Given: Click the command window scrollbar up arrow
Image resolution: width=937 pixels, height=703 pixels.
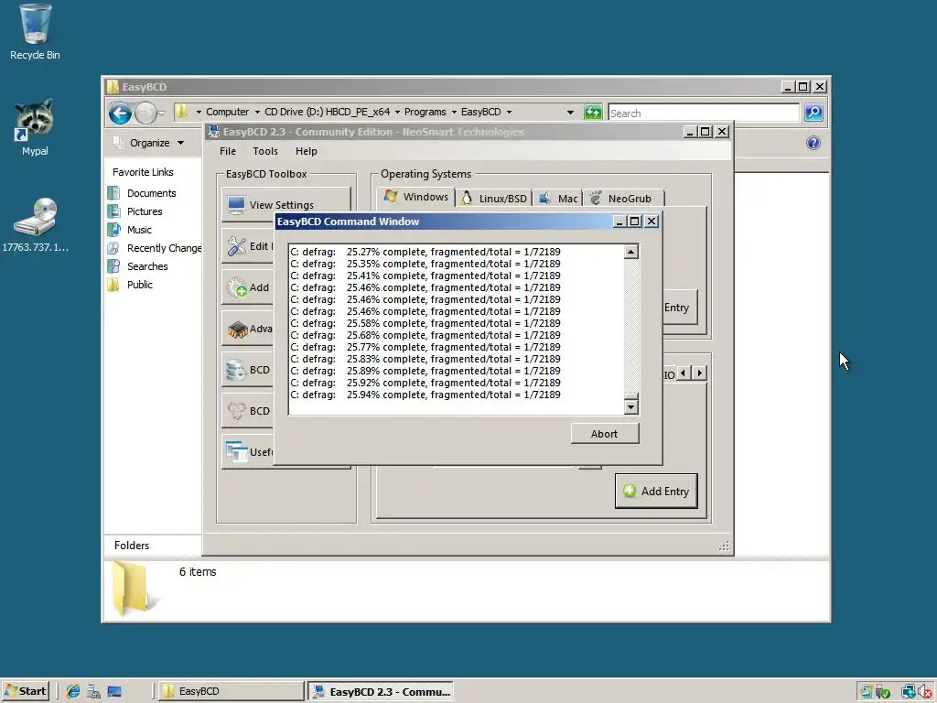Looking at the screenshot, I should tap(630, 252).
